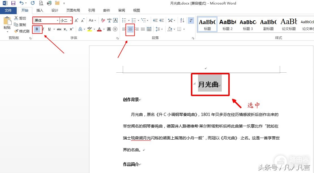This screenshot has width=314, height=173.
Task: Apply character border with boxed A icon
Action: 115,20
